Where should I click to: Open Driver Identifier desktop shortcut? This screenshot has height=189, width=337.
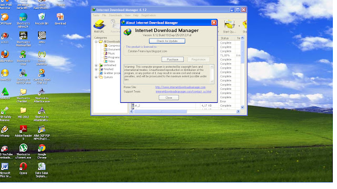(42, 54)
